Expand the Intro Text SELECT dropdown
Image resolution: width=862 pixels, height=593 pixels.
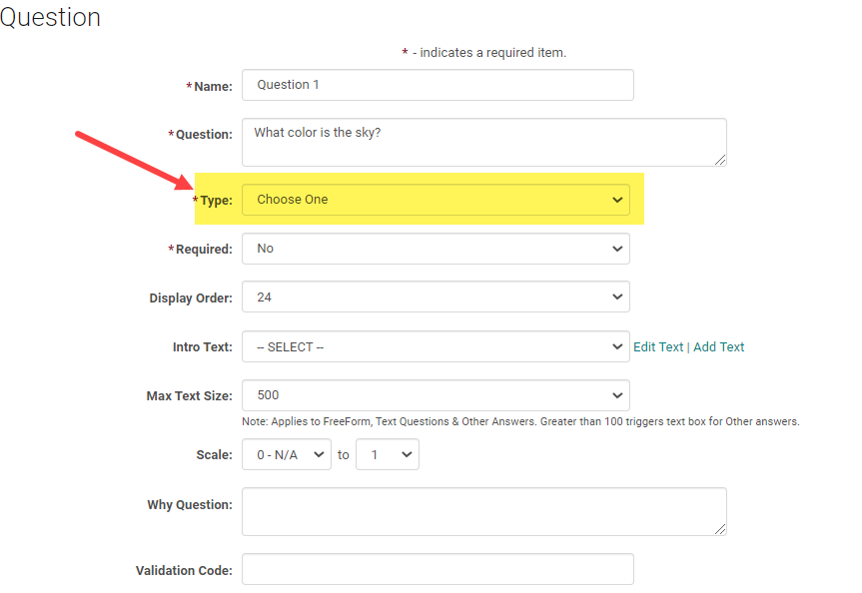pos(435,347)
